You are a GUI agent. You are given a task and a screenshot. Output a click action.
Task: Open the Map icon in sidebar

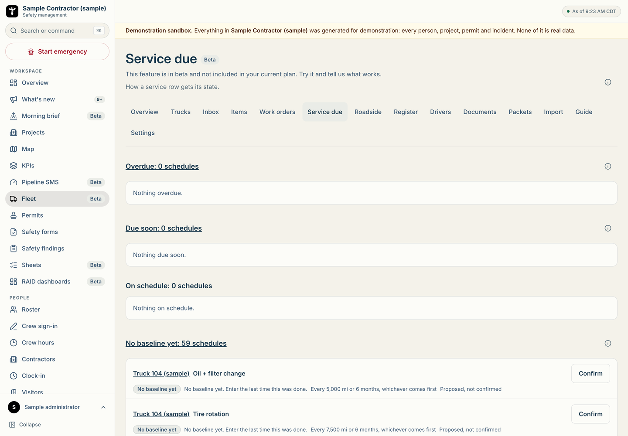(14, 149)
